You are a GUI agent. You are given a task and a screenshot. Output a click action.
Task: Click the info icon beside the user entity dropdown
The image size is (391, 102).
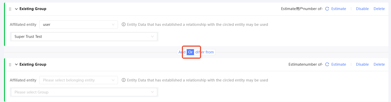[124, 25]
